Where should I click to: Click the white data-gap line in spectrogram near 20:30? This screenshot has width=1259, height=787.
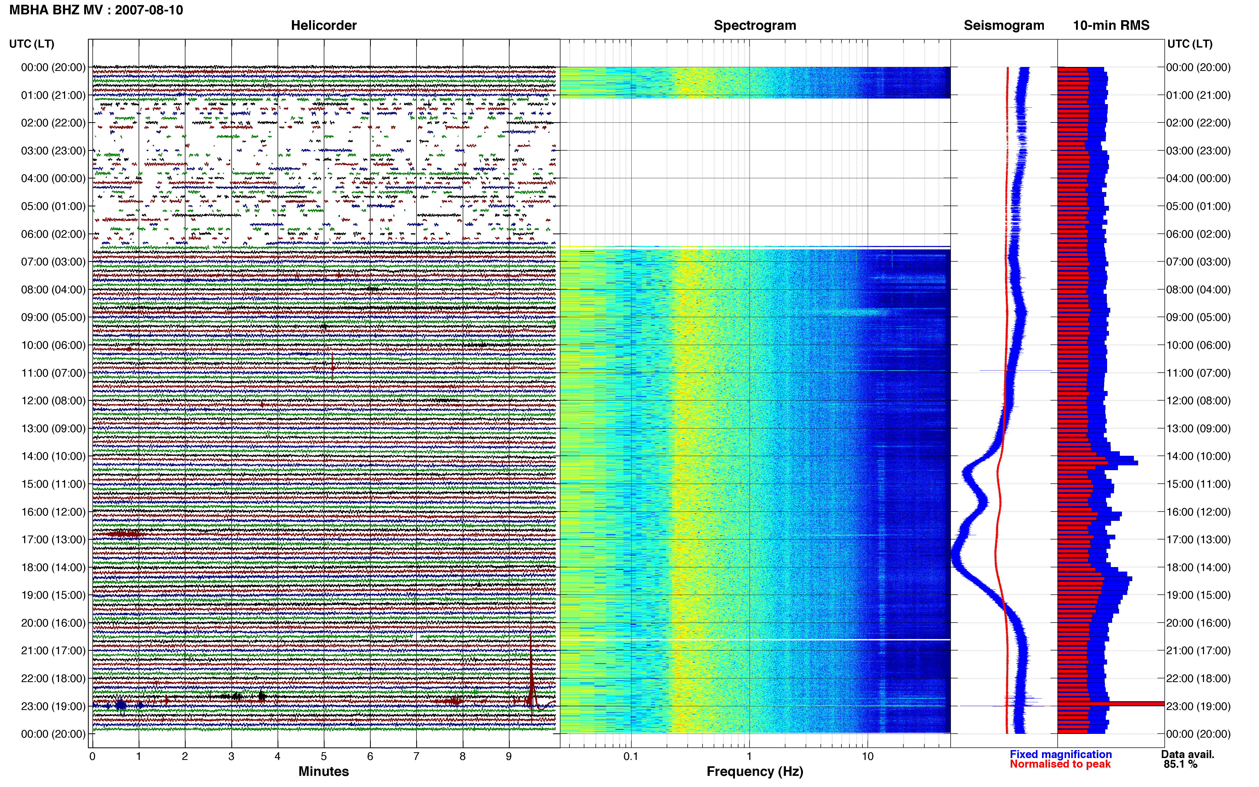pyautogui.click(x=755, y=639)
